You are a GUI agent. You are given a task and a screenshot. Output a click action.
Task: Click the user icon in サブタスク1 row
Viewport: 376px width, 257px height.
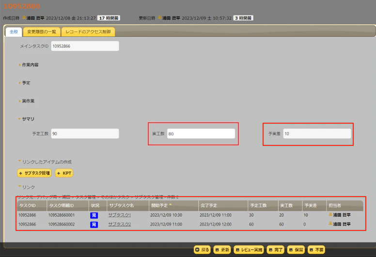tap(330, 214)
